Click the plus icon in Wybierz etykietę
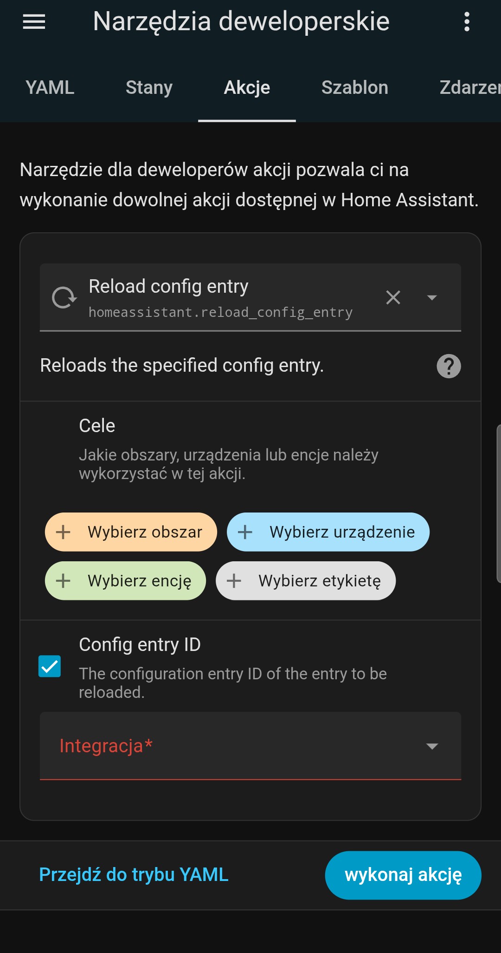The height and width of the screenshot is (953, 501). pos(234,581)
